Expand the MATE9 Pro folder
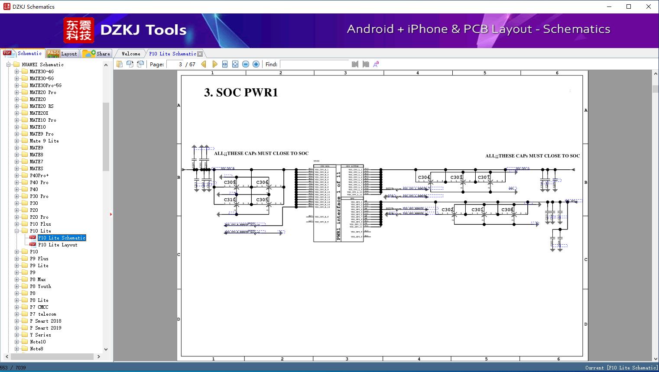This screenshot has height=372, width=659. 16,134
